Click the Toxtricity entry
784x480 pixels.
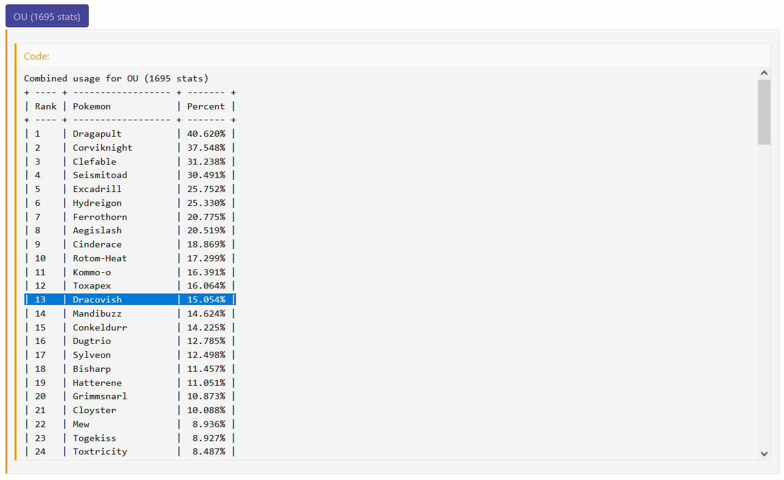point(100,451)
